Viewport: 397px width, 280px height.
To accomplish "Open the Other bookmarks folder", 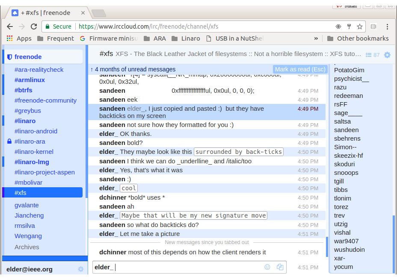I will coord(358,38).
